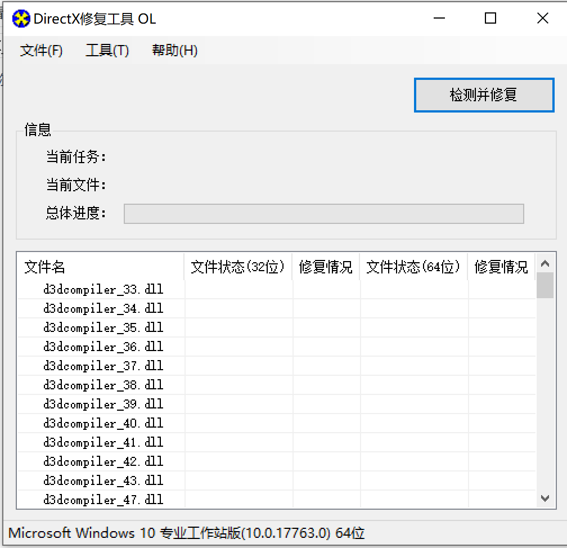
Task: Grab the file list scrollbar thumb
Action: pos(544,286)
